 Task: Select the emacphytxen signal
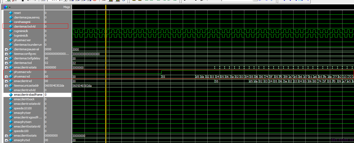(x=22, y=122)
